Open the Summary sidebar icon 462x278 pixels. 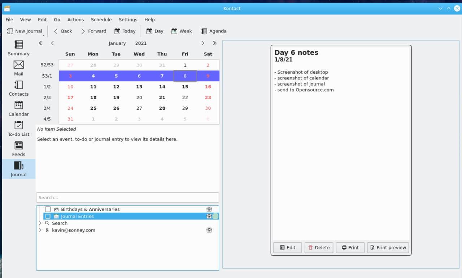18,48
